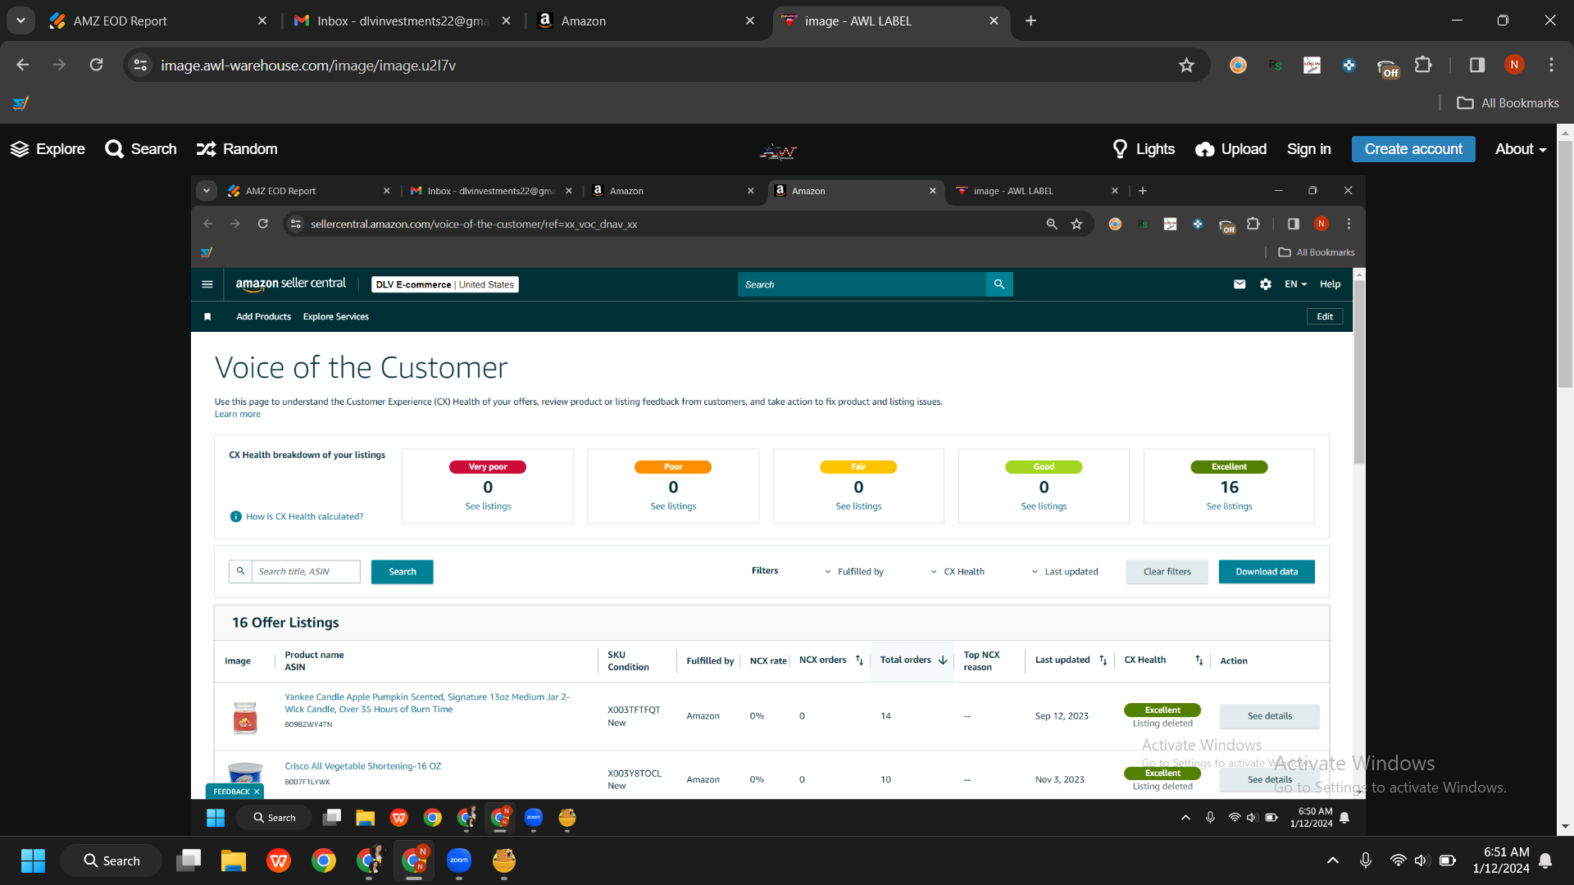Screen dimensions: 1574x885
Task: See listings under Very poor
Action: point(488,506)
